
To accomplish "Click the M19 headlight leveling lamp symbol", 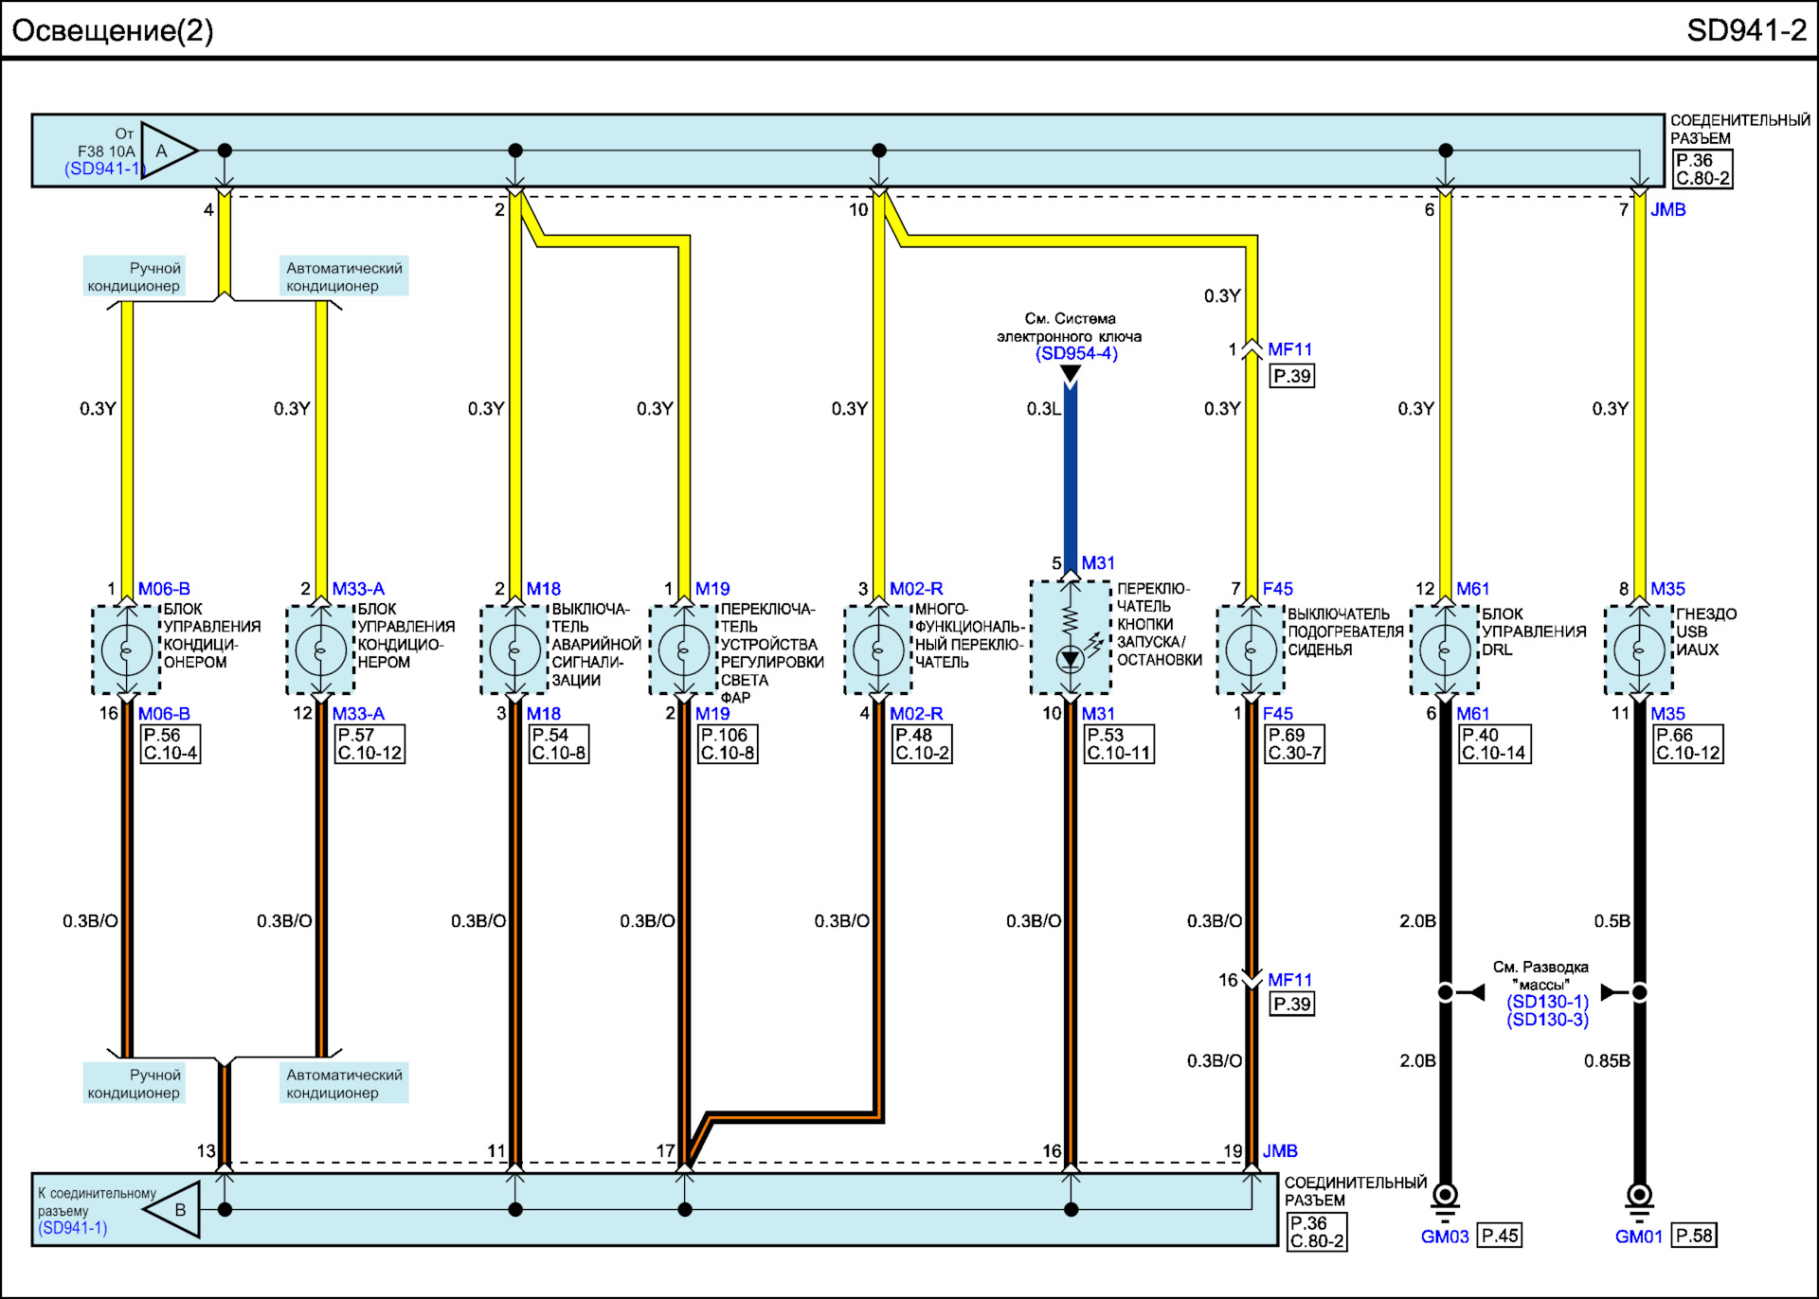I will pyautogui.click(x=684, y=650).
